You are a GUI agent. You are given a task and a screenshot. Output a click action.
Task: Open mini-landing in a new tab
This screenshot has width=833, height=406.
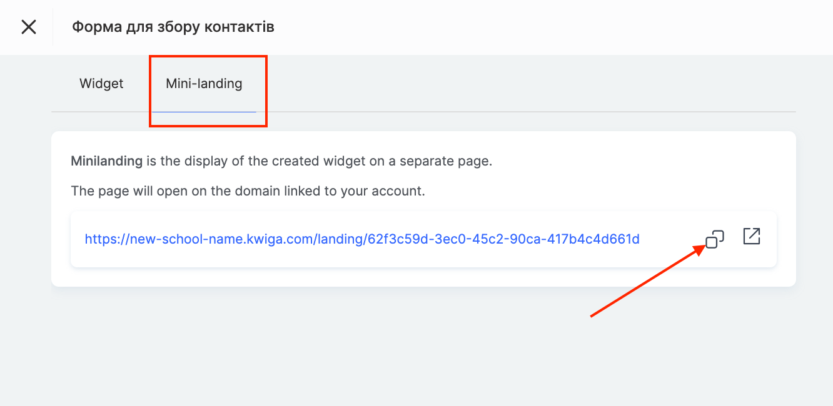pos(751,237)
